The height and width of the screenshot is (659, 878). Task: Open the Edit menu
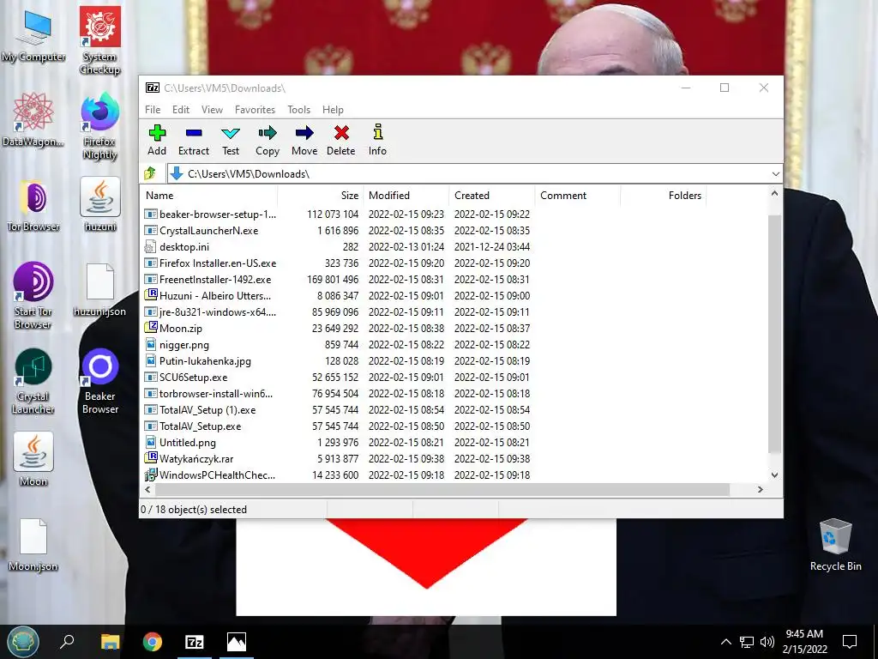(180, 110)
